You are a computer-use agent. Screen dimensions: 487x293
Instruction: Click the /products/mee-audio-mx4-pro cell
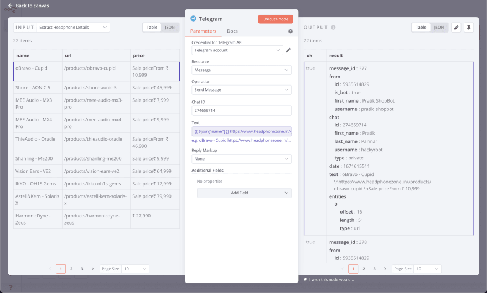pyautogui.click(x=96, y=123)
